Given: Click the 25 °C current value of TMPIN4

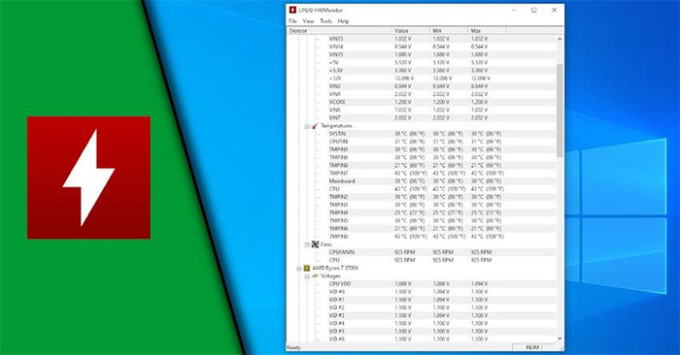Looking at the screenshot, I should (x=410, y=213).
